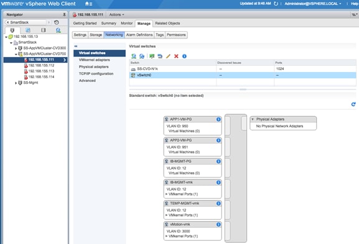
Task: Expand the SS-Mgmt cluster node
Action: tap(16, 83)
